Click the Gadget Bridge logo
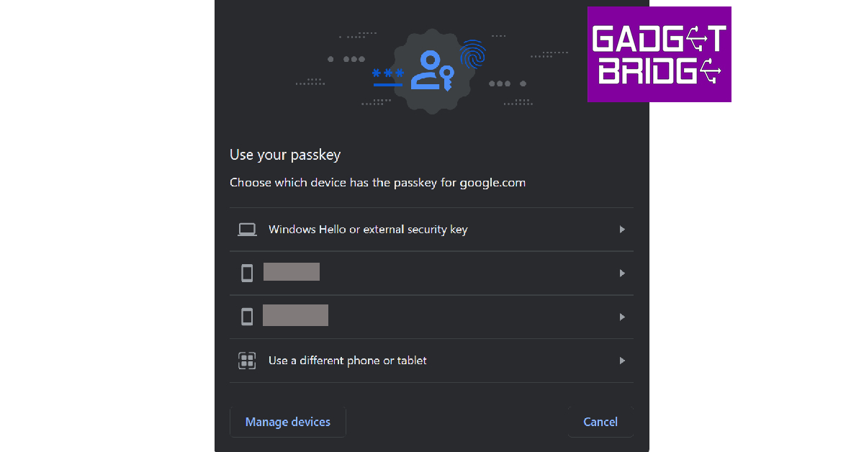The height and width of the screenshot is (452, 864). tap(659, 54)
